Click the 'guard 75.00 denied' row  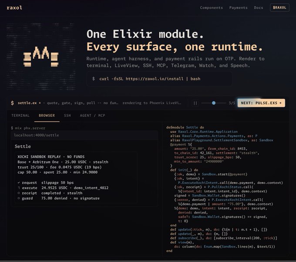tap(58, 198)
